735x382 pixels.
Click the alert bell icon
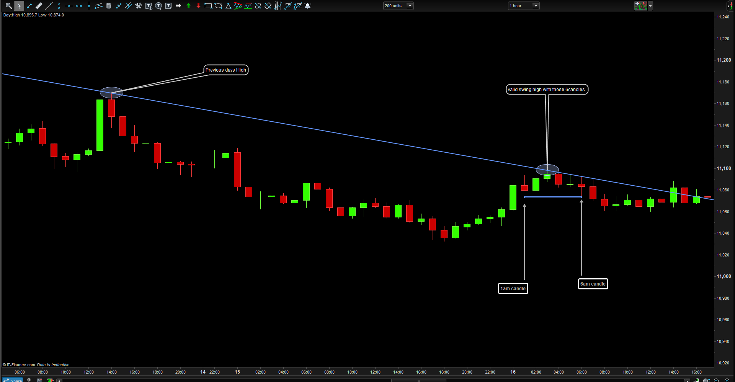point(308,6)
